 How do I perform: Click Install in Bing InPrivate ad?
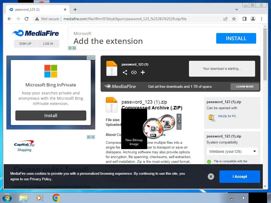point(51,116)
